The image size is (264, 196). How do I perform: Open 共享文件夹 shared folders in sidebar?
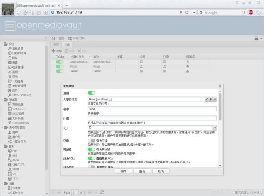(x=17, y=142)
